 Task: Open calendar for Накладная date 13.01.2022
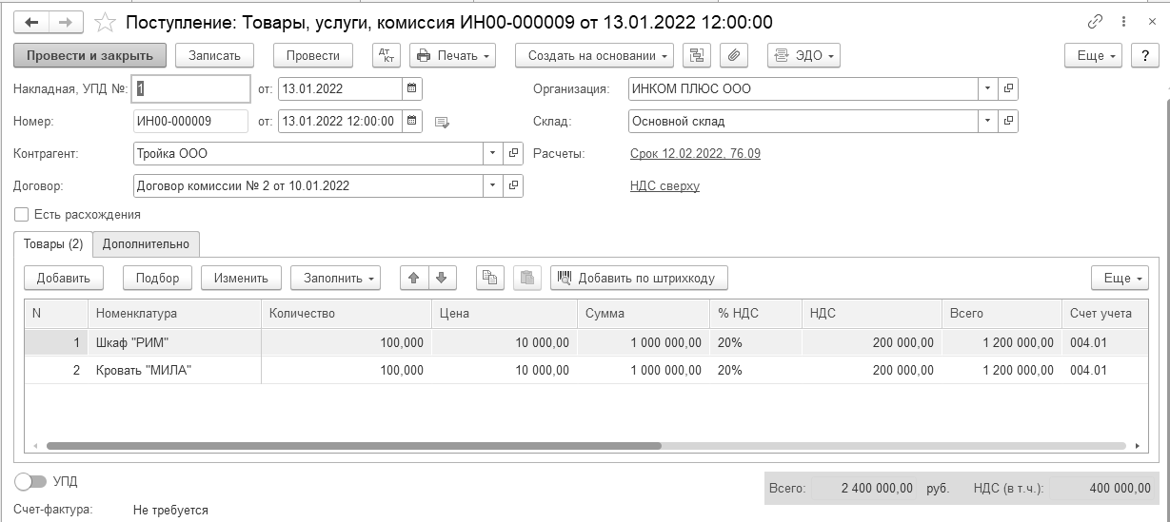411,89
